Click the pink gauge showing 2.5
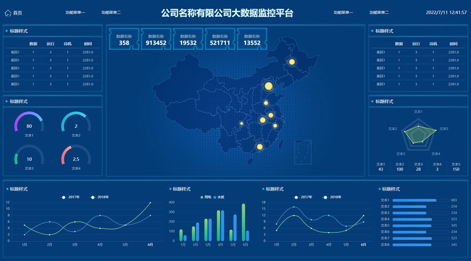471x261 pixels. 76,158
